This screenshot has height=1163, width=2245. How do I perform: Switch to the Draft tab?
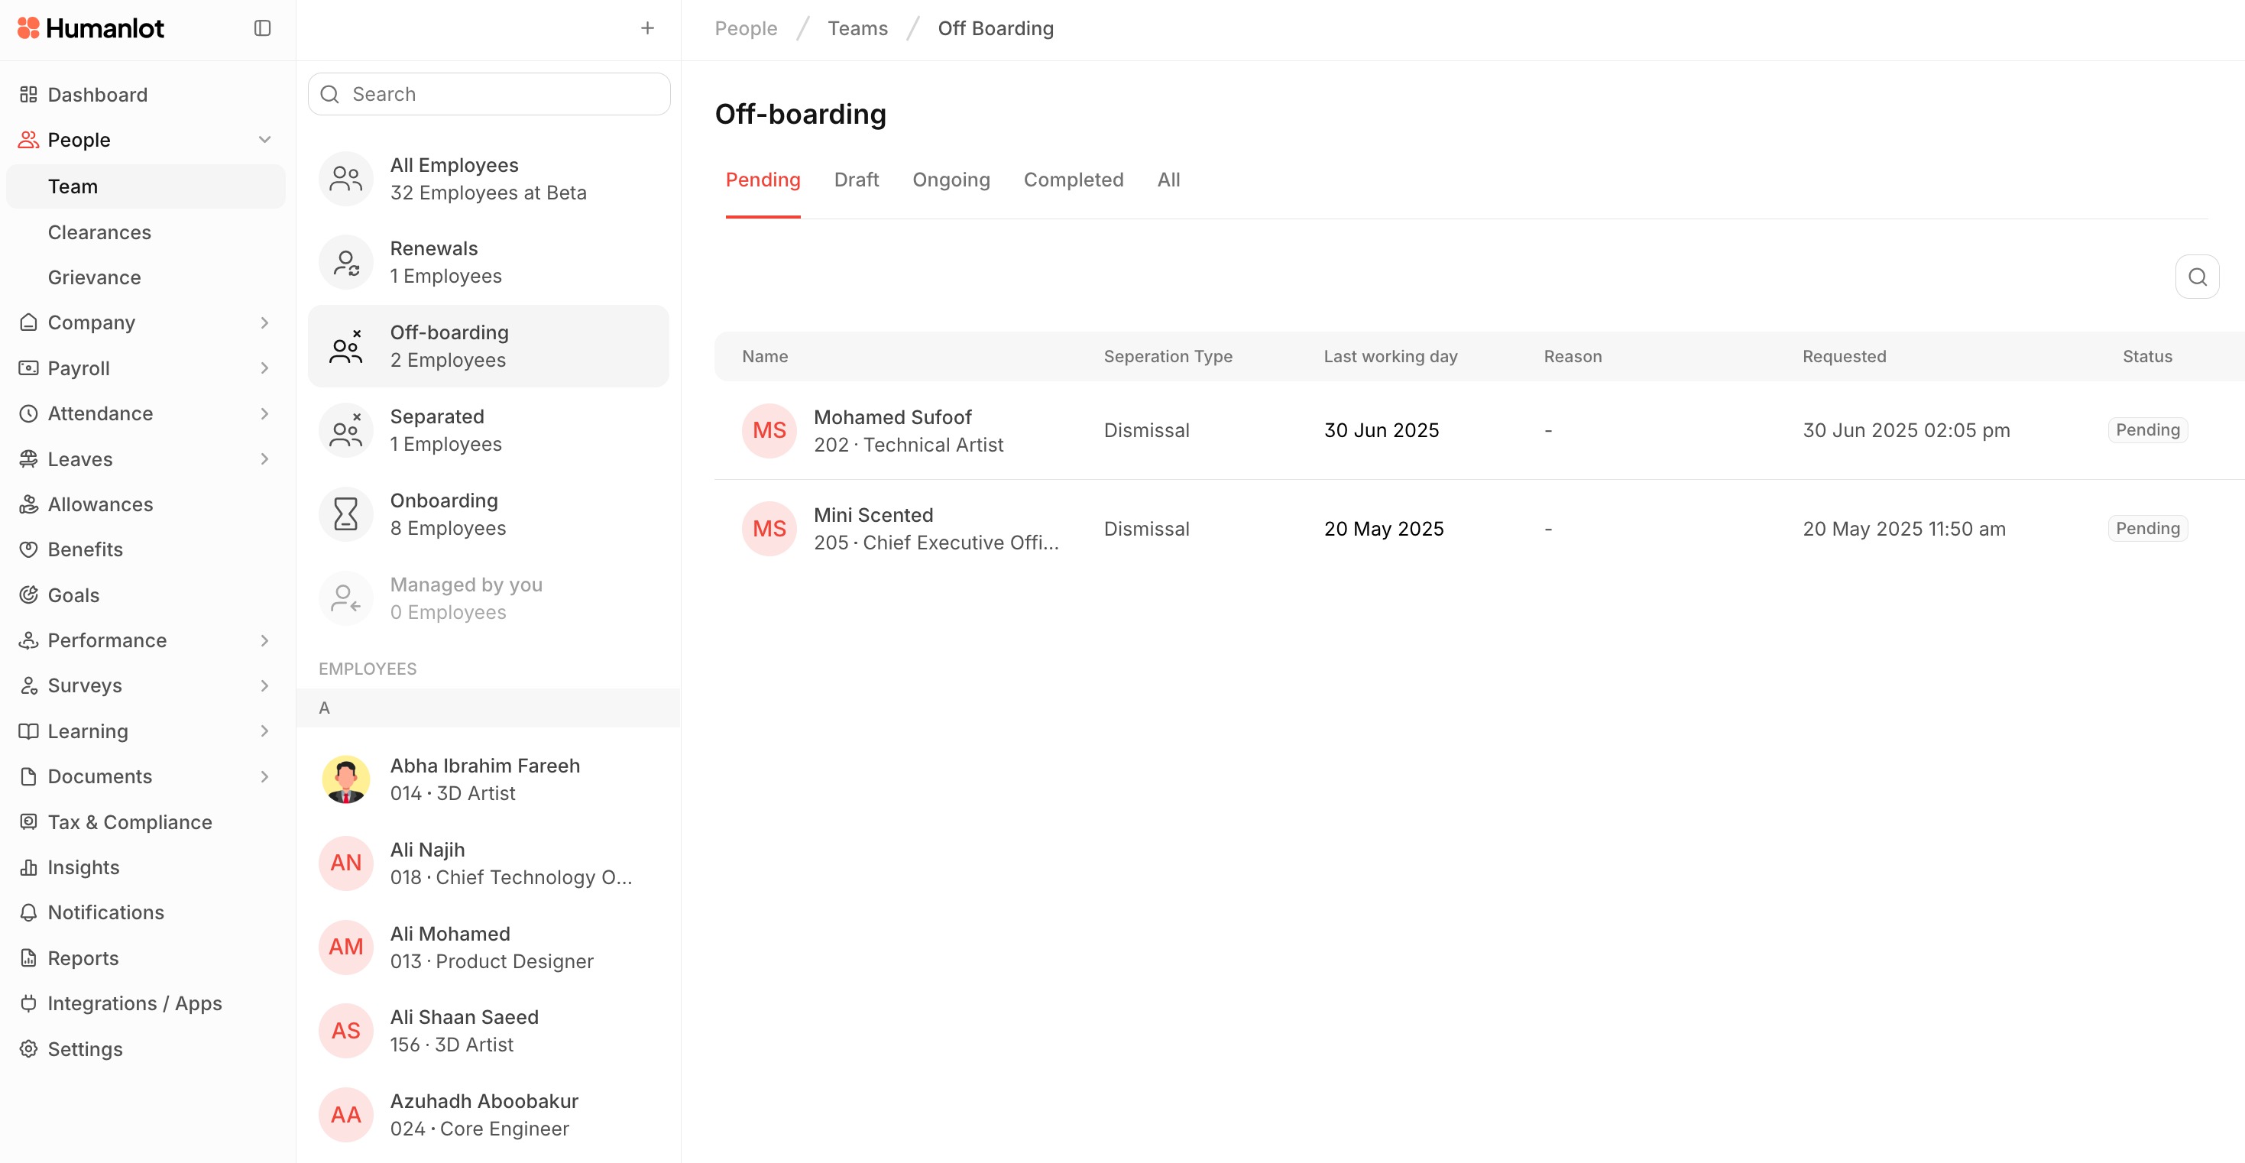click(x=856, y=180)
